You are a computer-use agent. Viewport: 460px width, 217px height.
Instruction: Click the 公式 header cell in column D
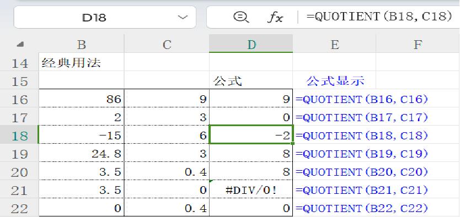tap(251, 80)
